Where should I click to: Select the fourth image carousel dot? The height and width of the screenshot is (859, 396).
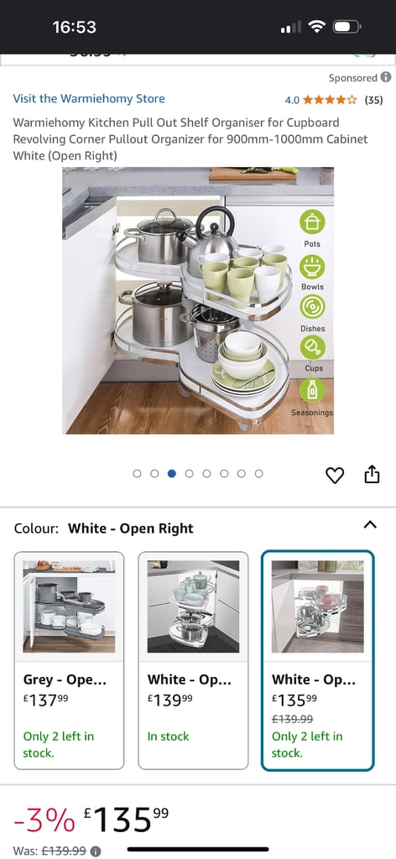click(x=189, y=473)
